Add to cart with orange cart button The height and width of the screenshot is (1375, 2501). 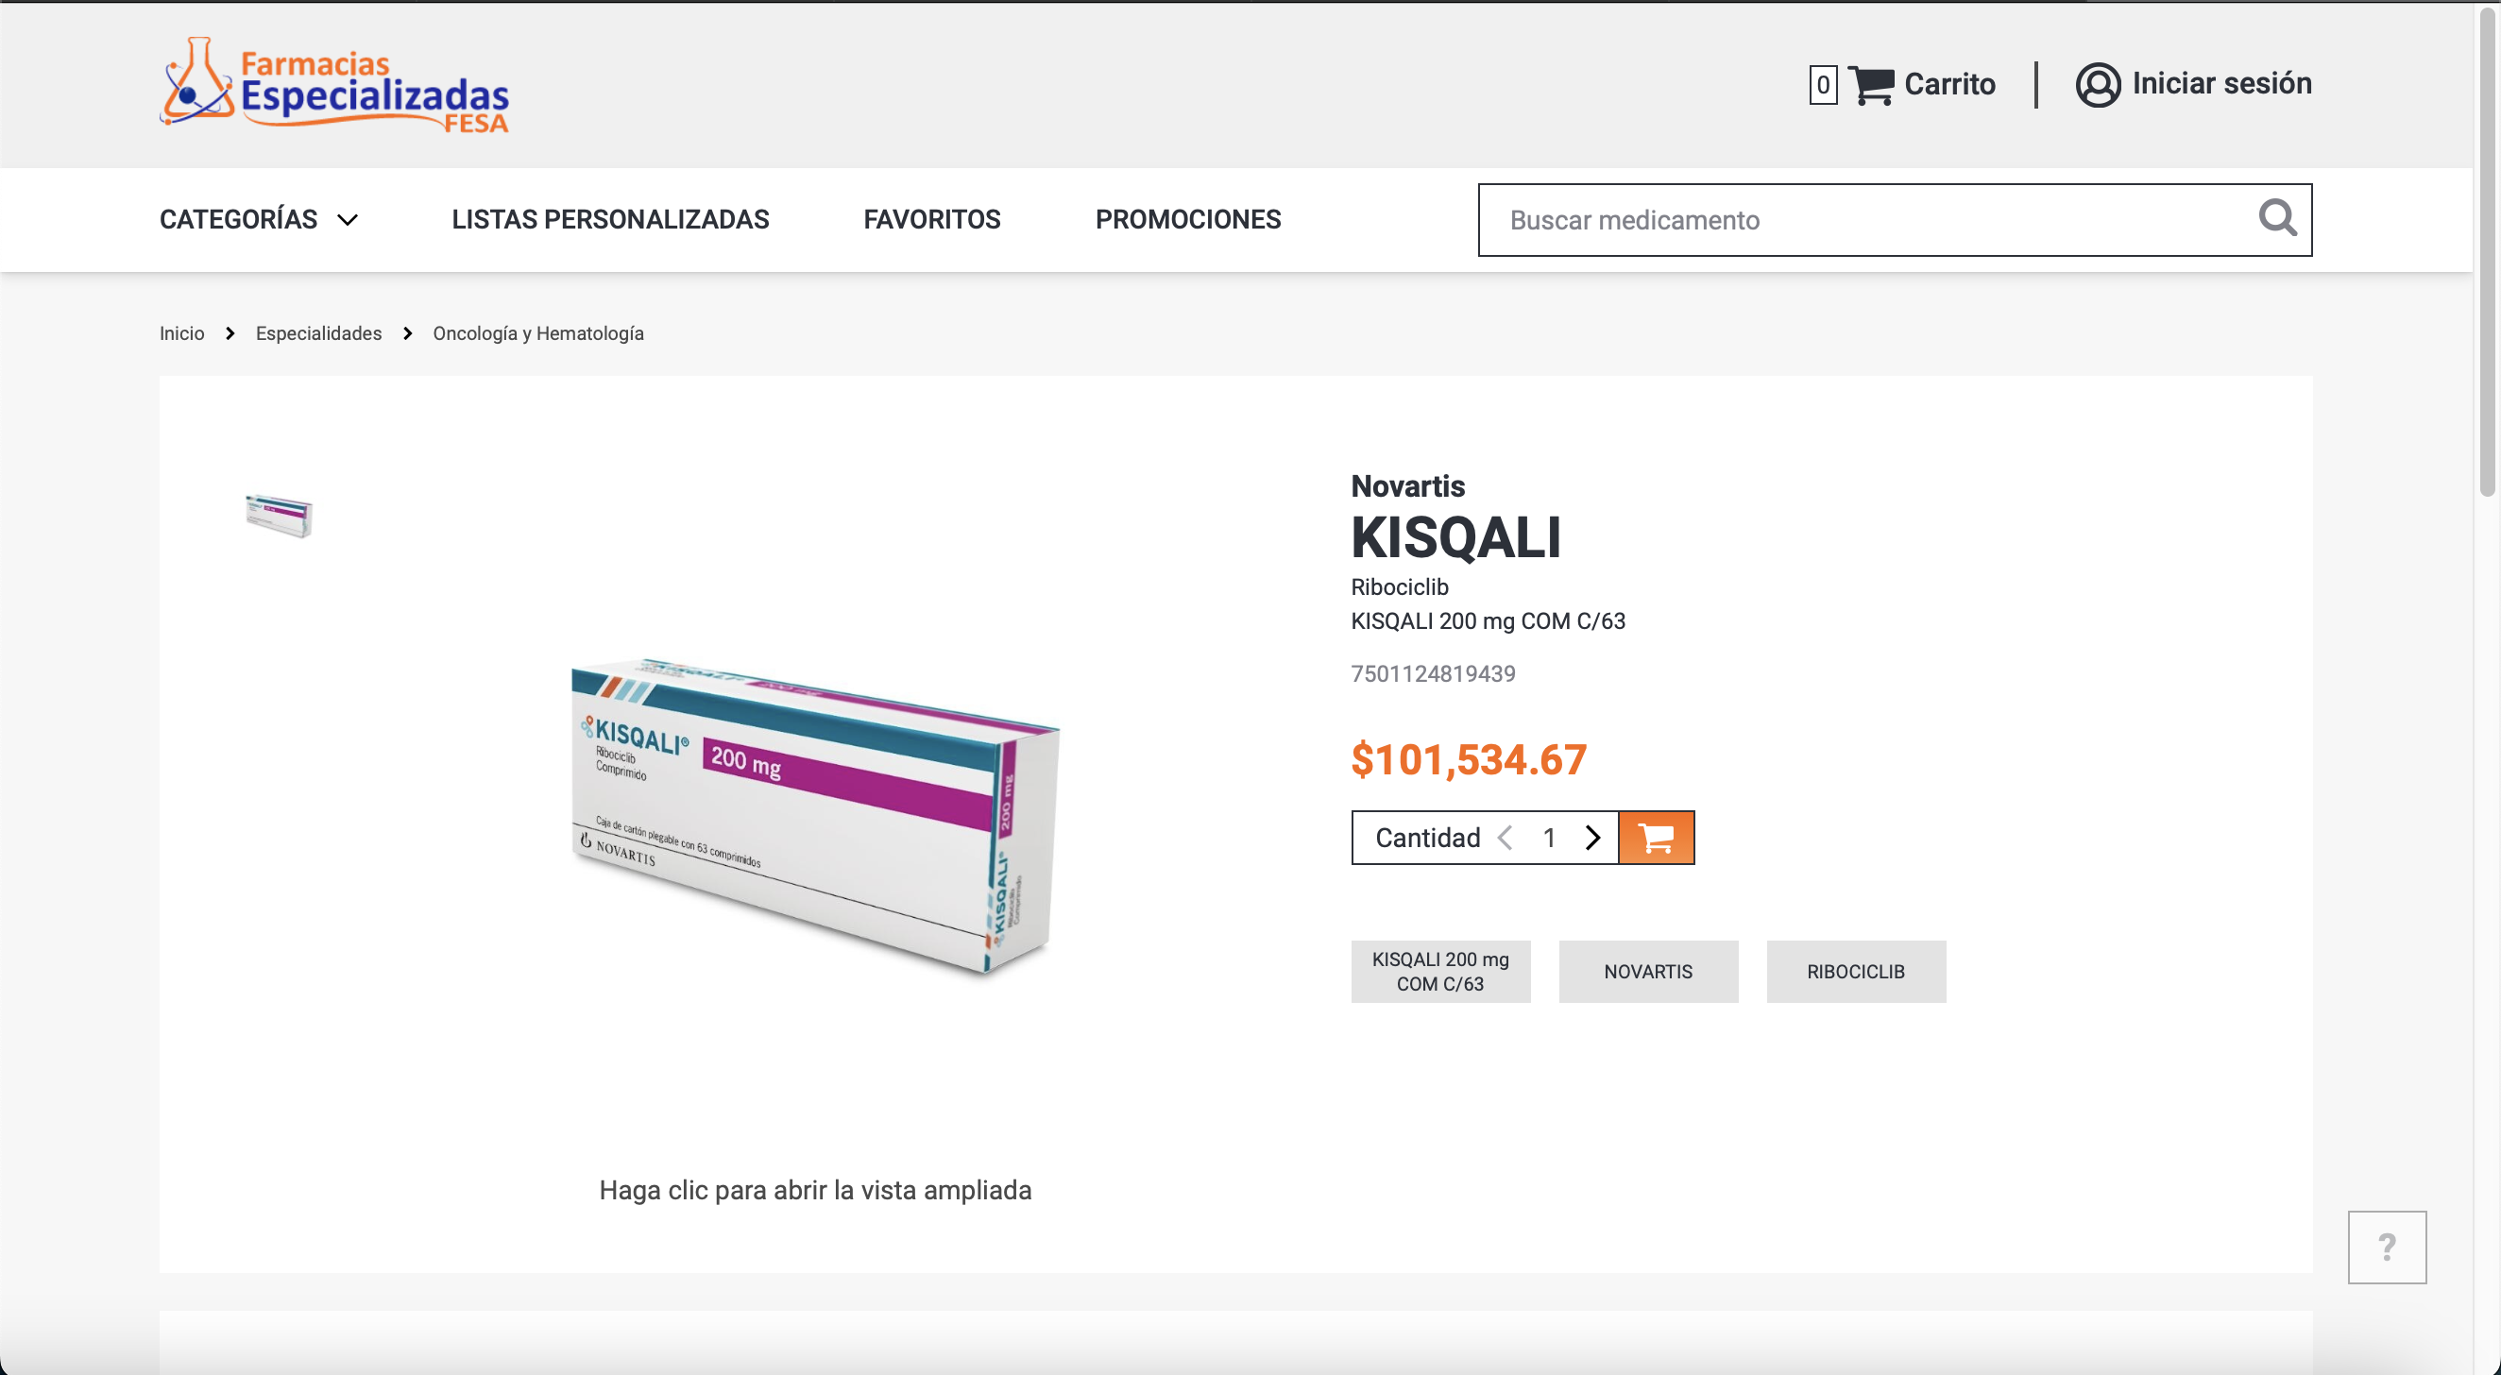click(1657, 837)
